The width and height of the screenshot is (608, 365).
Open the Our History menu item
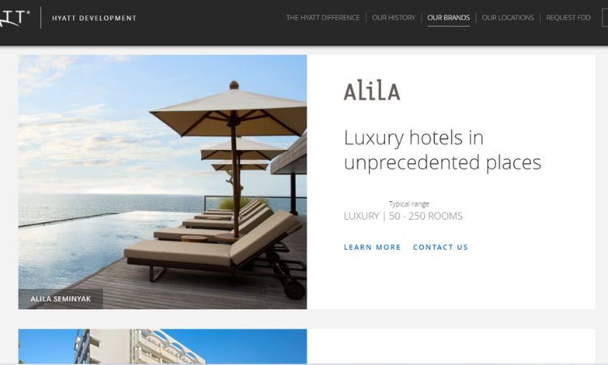coord(393,18)
